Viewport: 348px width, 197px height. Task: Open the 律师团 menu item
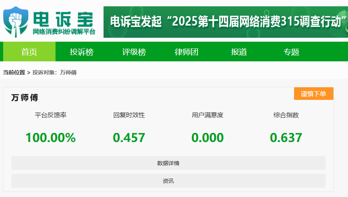187,52
